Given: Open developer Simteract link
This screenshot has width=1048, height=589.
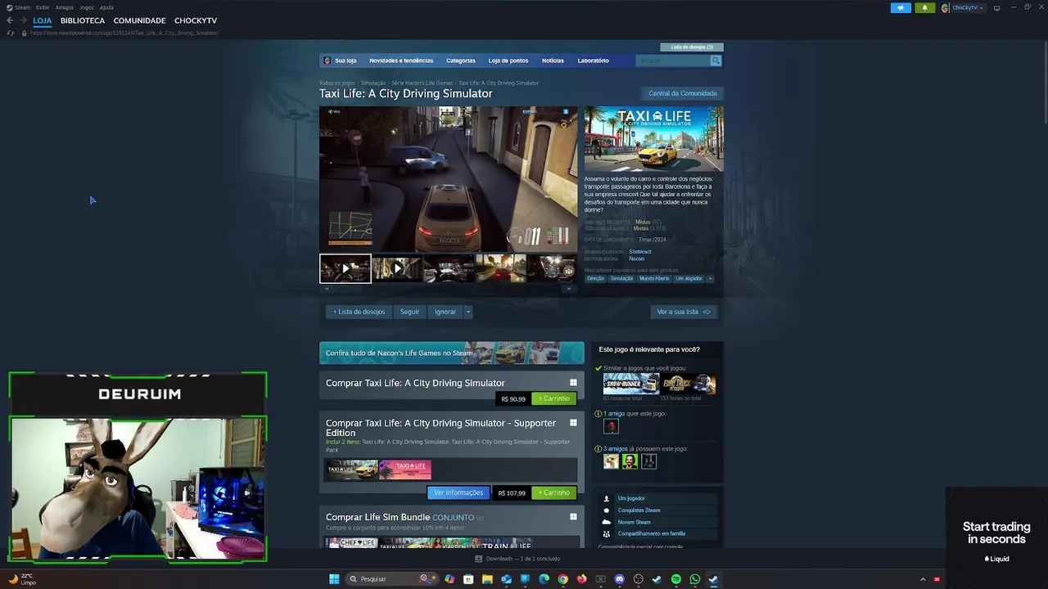Looking at the screenshot, I should (640, 252).
